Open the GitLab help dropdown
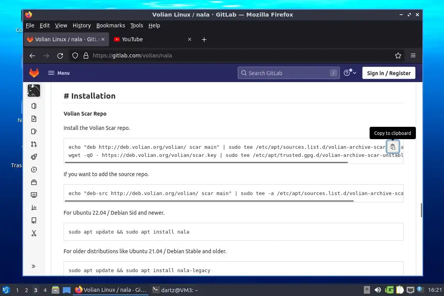This screenshot has width=444, height=296. click(x=350, y=73)
